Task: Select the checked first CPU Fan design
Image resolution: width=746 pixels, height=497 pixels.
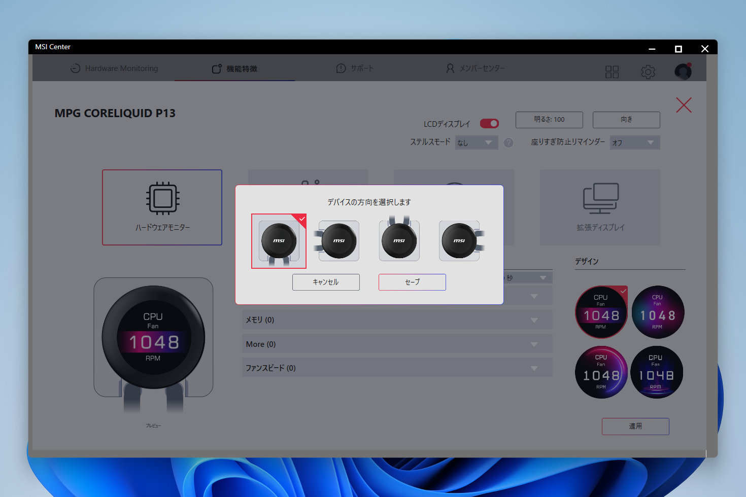Action: pos(601,312)
